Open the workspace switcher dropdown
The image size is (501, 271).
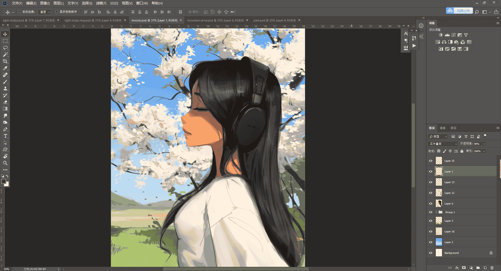tap(486, 12)
